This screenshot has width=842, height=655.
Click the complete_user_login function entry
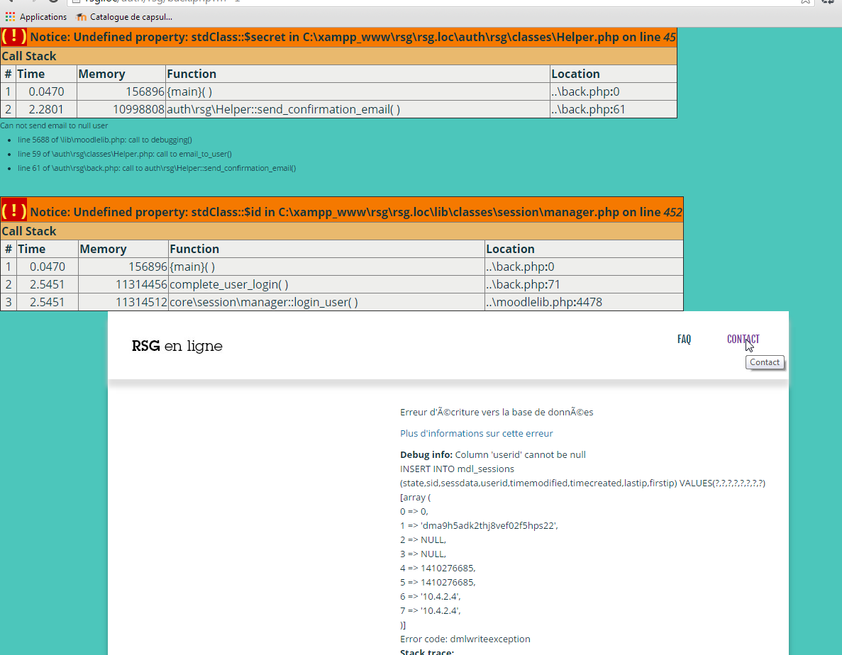click(228, 284)
